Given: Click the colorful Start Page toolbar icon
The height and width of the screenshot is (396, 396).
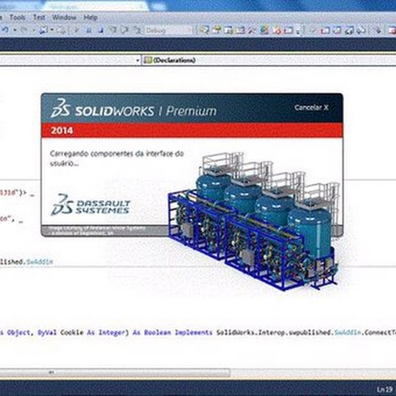Looking at the screenshot, I should (x=264, y=30).
